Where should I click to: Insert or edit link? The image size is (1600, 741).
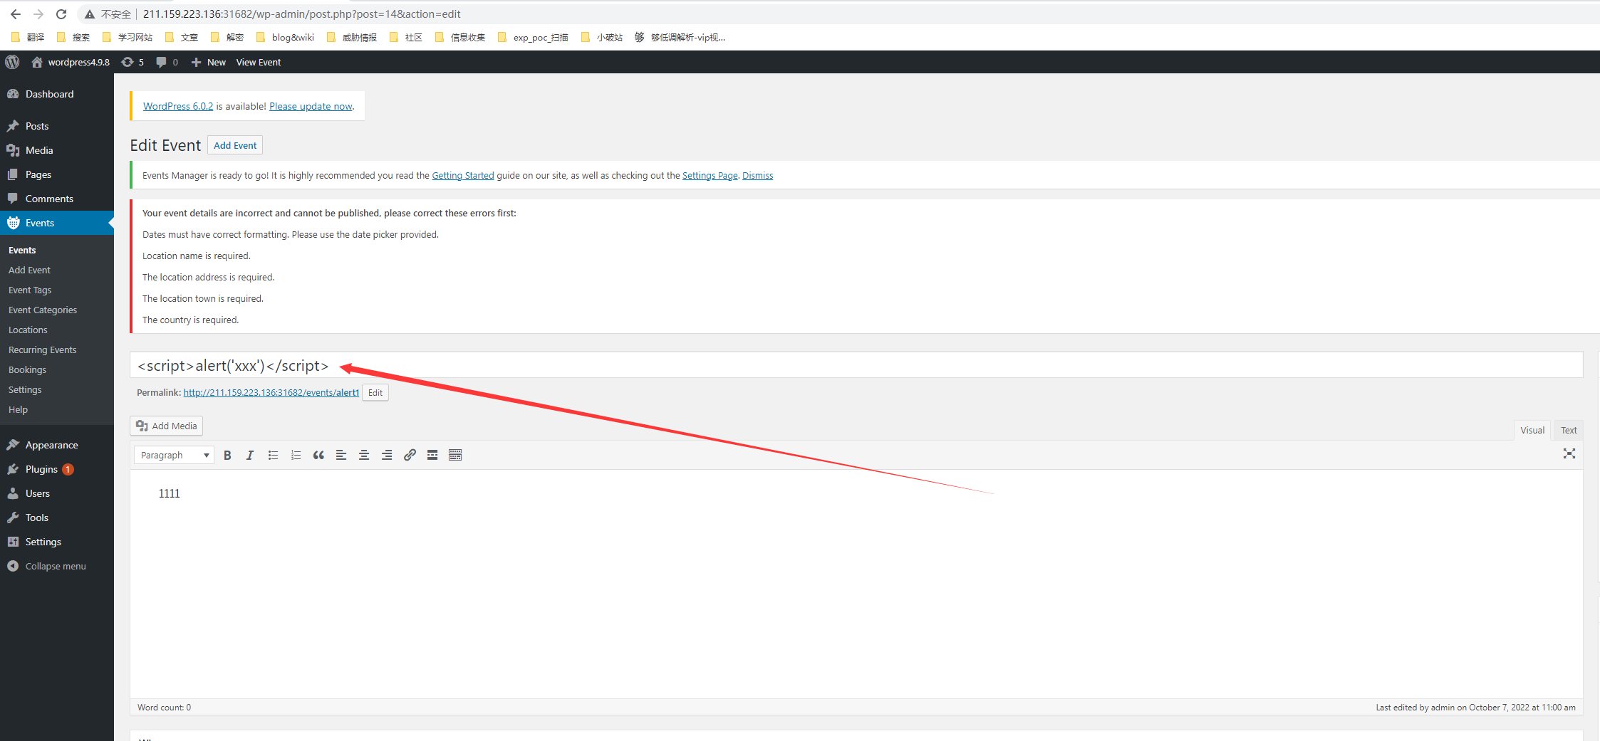point(410,455)
